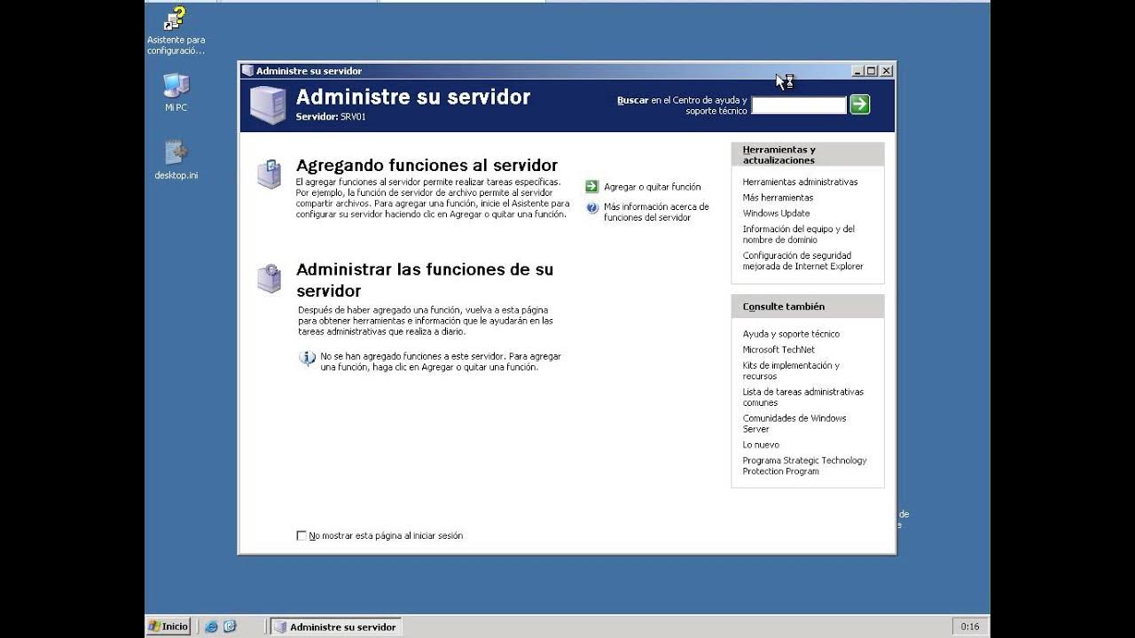Open Microsoft TechNet link
Image resolution: width=1135 pixels, height=638 pixels.
point(778,350)
